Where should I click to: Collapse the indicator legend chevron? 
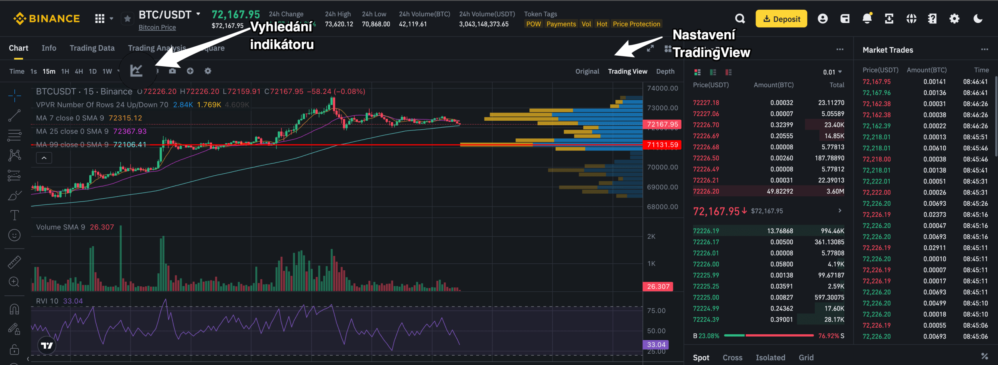pos(44,158)
